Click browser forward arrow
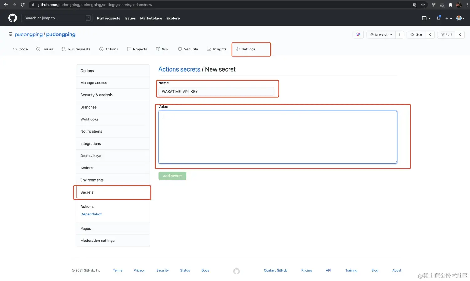 (14, 5)
